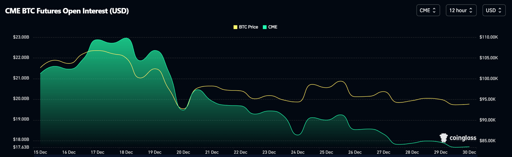
Task: Click the $23.00B open interest axis label
Action: [21, 37]
